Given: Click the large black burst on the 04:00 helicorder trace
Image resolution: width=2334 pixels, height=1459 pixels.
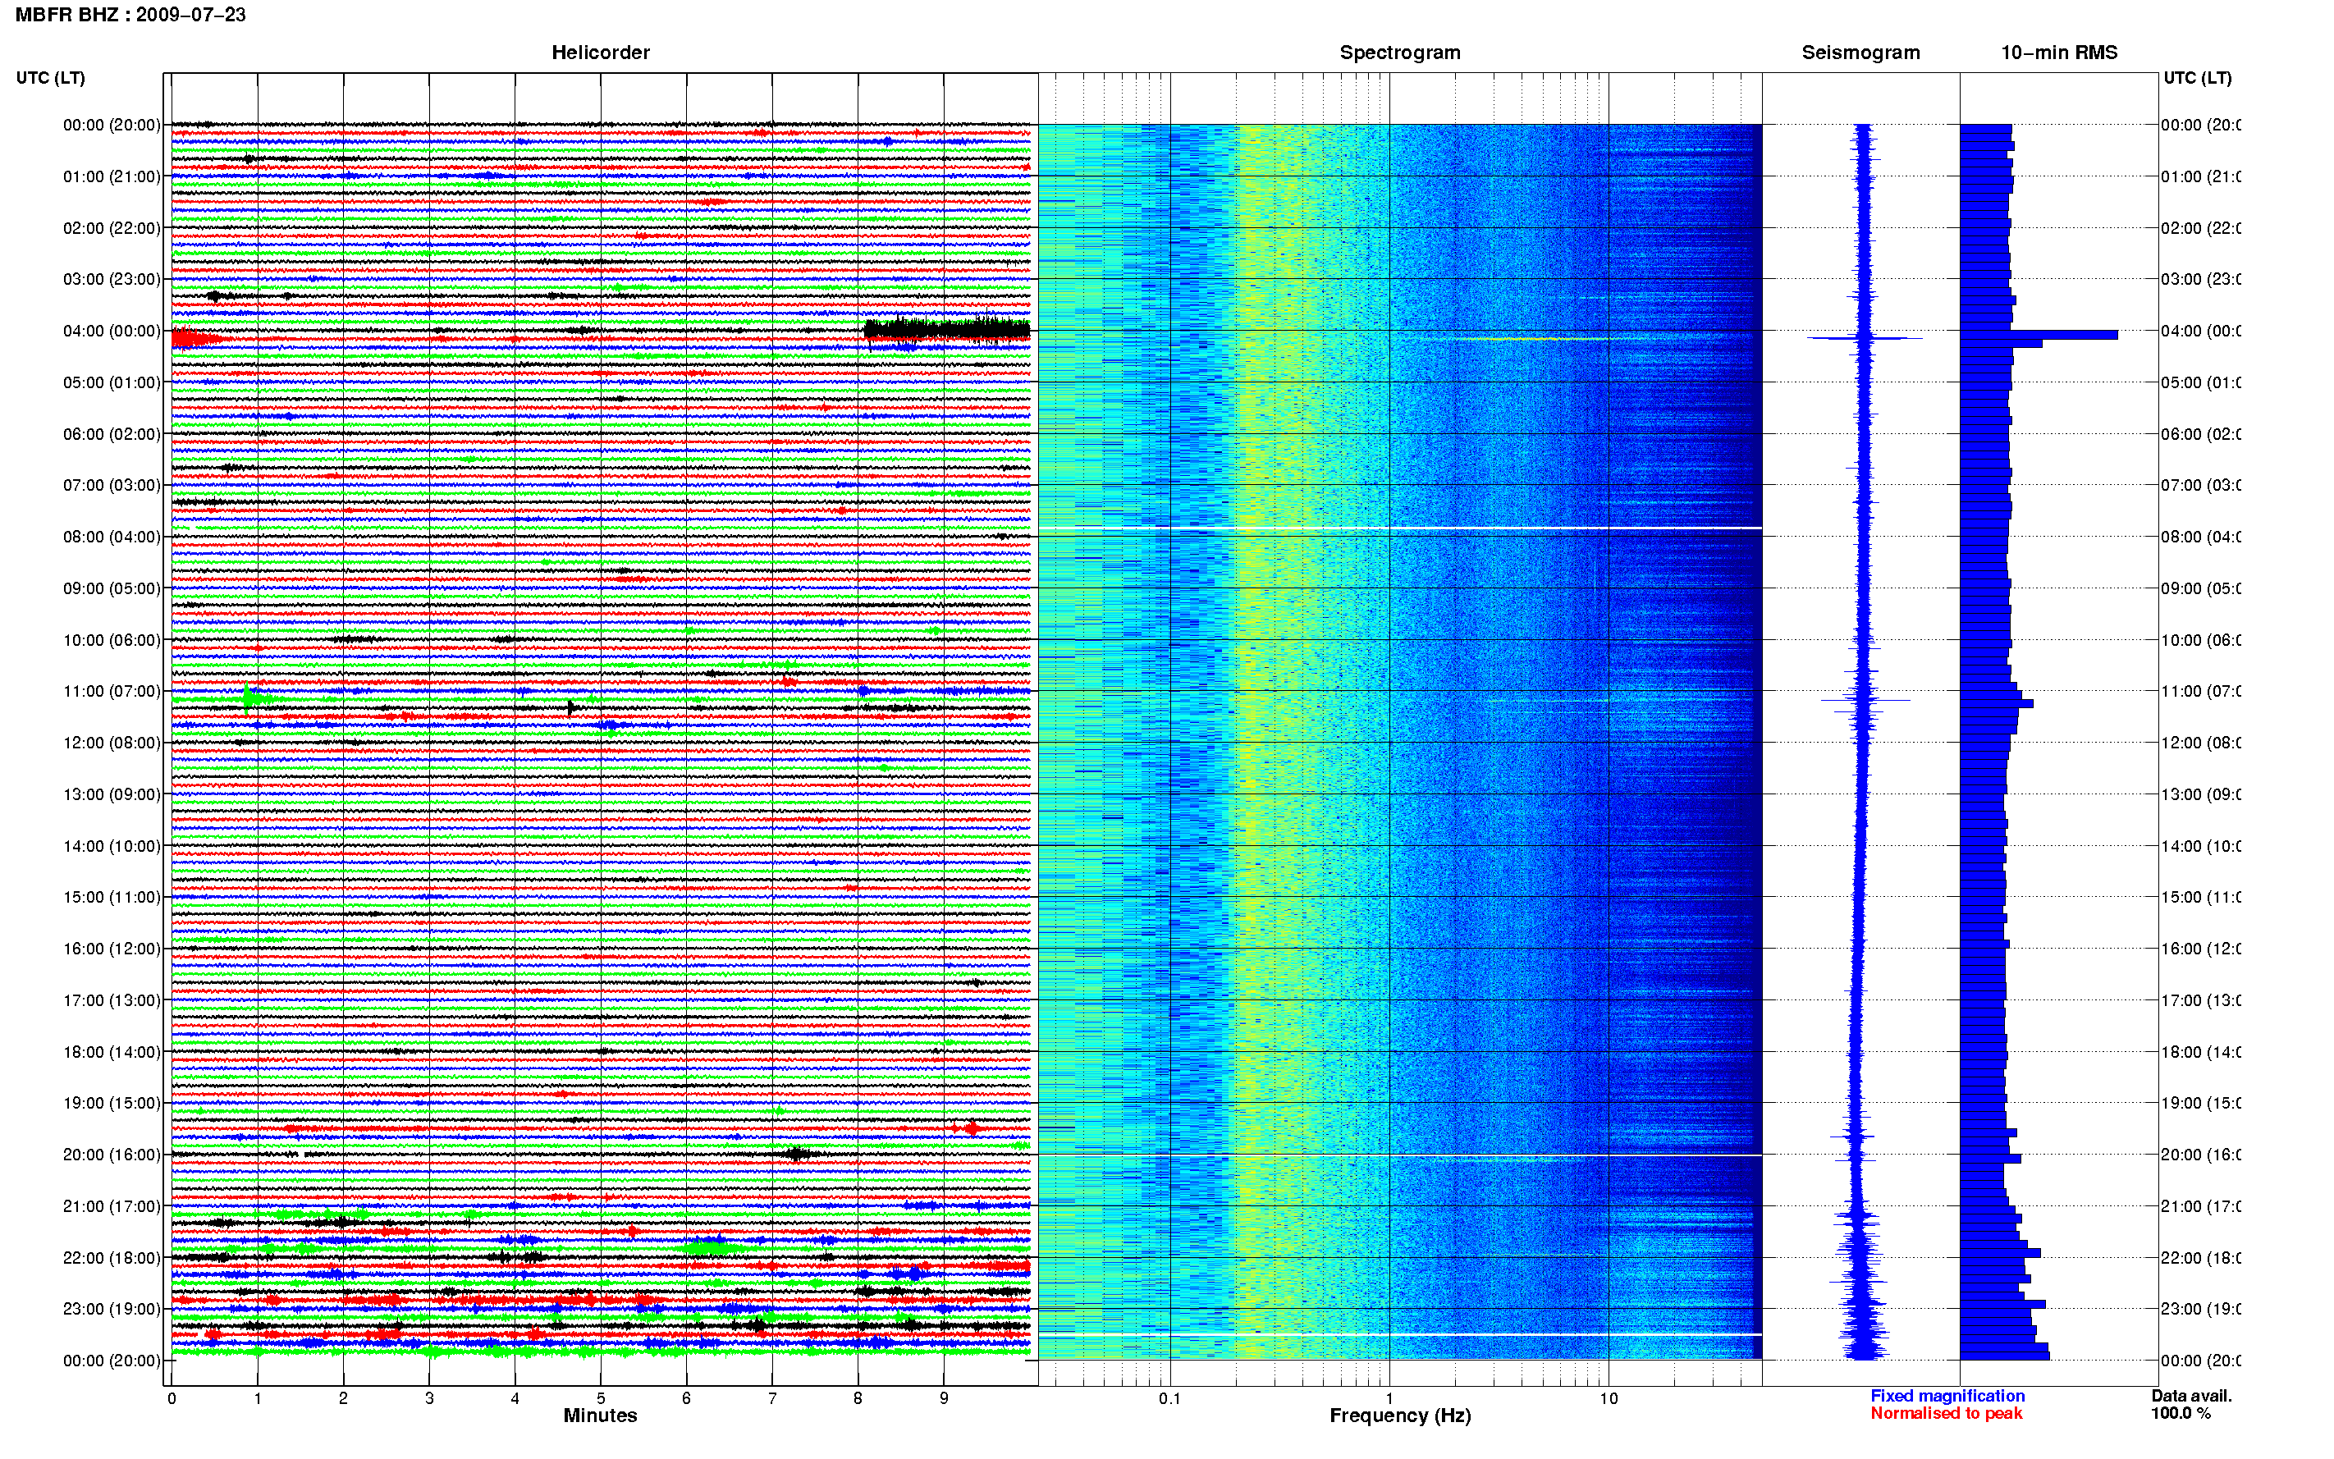Looking at the screenshot, I should (946, 330).
